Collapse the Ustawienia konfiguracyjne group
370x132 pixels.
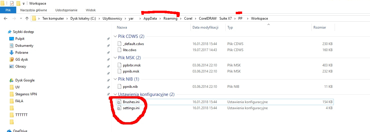tap(115, 94)
